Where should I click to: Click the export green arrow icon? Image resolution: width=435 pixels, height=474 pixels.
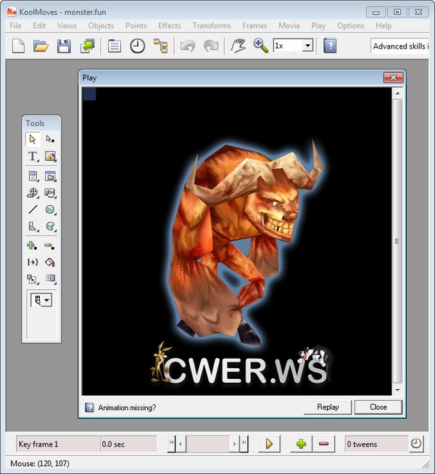[88, 46]
